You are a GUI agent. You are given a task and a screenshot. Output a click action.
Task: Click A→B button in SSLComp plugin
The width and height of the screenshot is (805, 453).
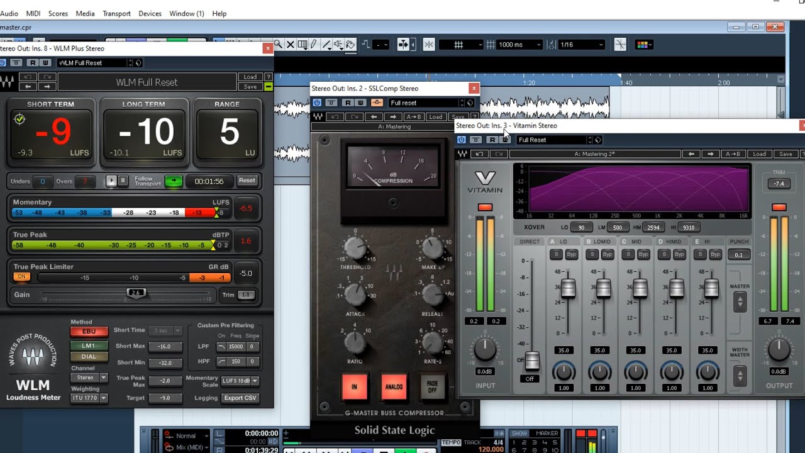pos(414,117)
